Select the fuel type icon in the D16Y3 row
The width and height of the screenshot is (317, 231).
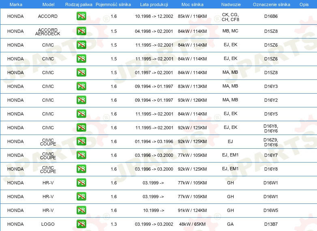(x=81, y=86)
